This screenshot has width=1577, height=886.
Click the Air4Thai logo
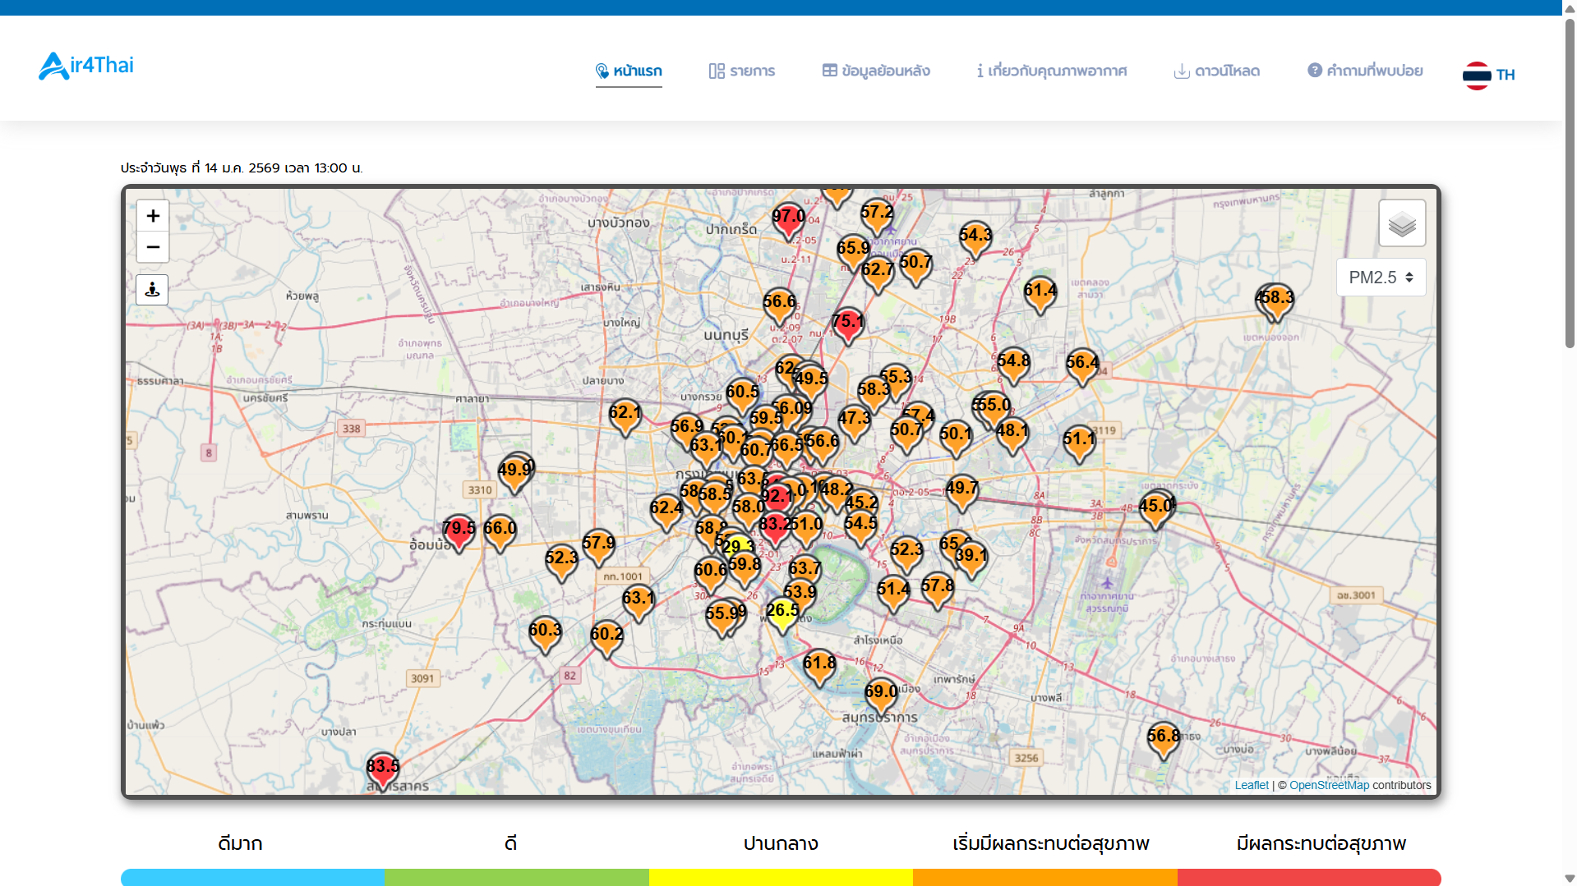(x=86, y=66)
